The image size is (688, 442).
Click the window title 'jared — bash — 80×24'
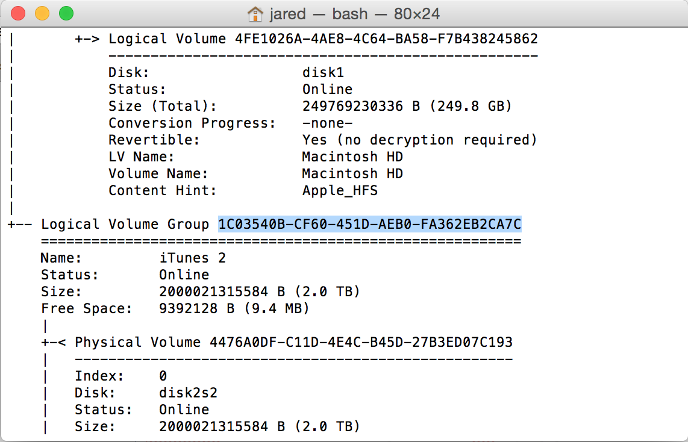coord(354,14)
